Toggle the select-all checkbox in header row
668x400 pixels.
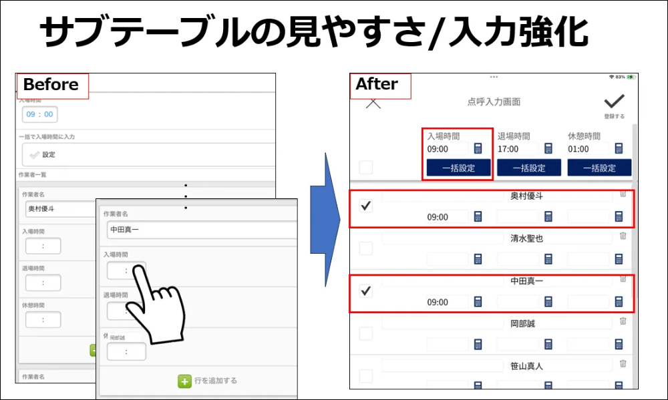[x=366, y=167]
